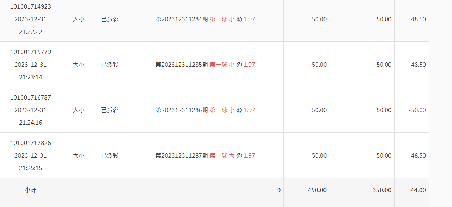This screenshot has width=452, height=207.
Task: Select order number 101001714923
Action: [30, 6]
